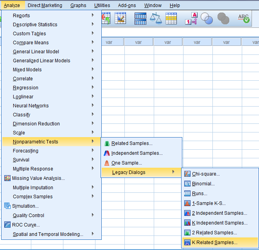Choose Chi-square... test entry
259x250 pixels.
pyautogui.click(x=220, y=174)
